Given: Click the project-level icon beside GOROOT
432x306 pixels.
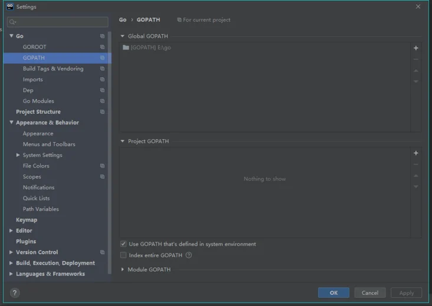Looking at the screenshot, I should click(102, 47).
